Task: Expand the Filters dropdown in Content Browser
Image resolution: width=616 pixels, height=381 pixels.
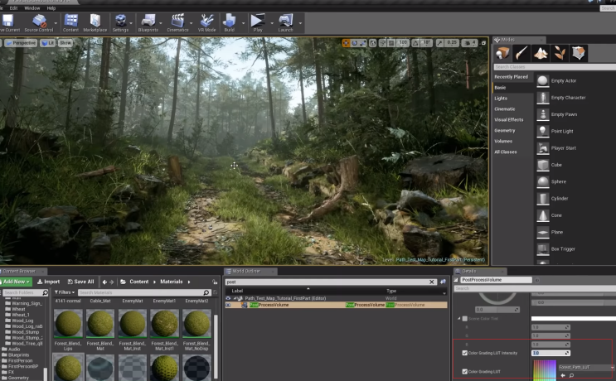Action: [x=65, y=292]
